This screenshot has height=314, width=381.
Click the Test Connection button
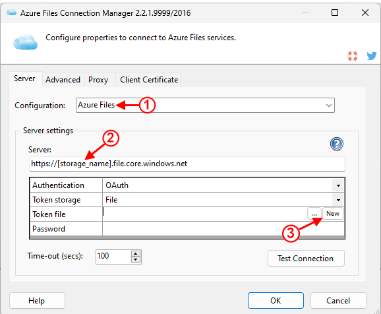click(306, 259)
